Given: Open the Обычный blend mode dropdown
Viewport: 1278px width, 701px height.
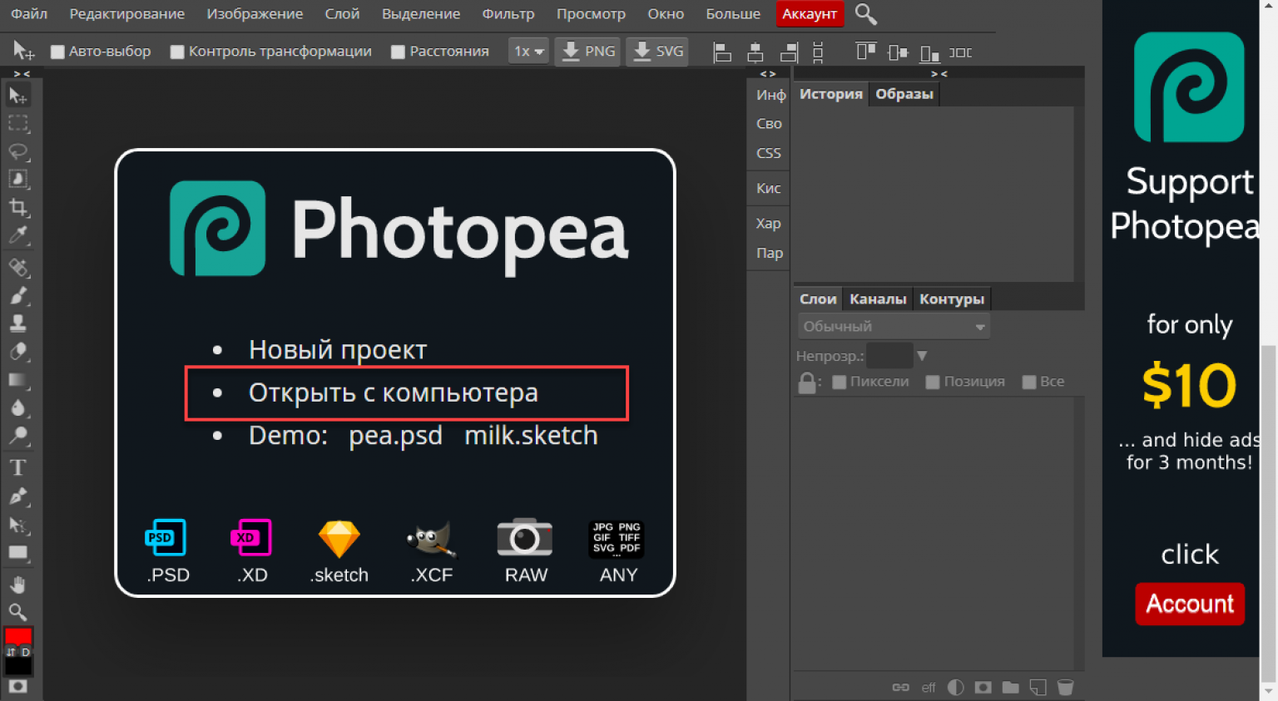Looking at the screenshot, I should [x=894, y=327].
